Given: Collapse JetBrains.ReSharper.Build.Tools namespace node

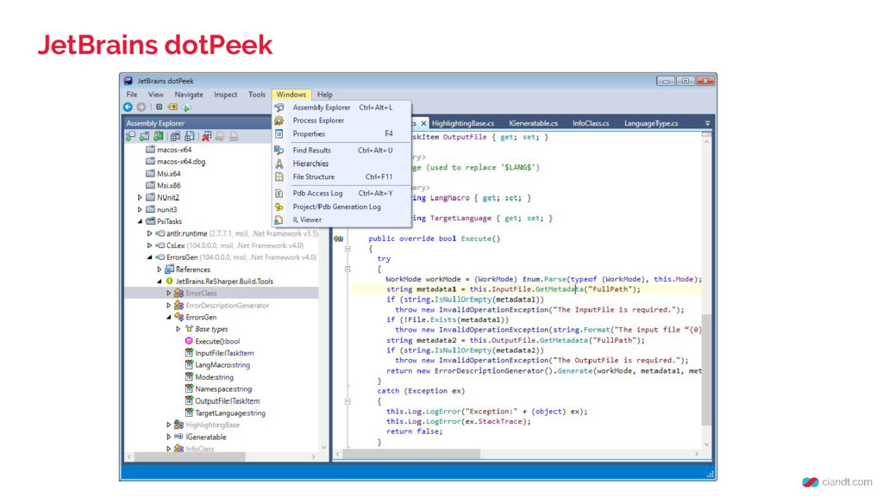Looking at the screenshot, I should (x=160, y=282).
